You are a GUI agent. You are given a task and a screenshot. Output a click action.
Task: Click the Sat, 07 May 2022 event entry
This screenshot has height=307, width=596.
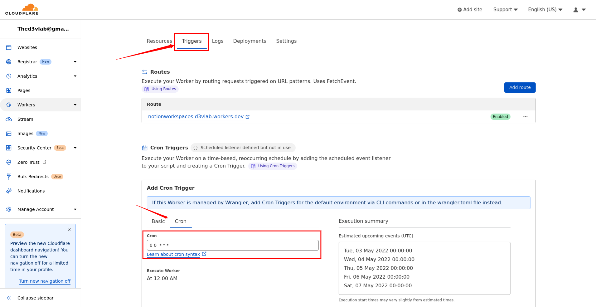coord(378,286)
